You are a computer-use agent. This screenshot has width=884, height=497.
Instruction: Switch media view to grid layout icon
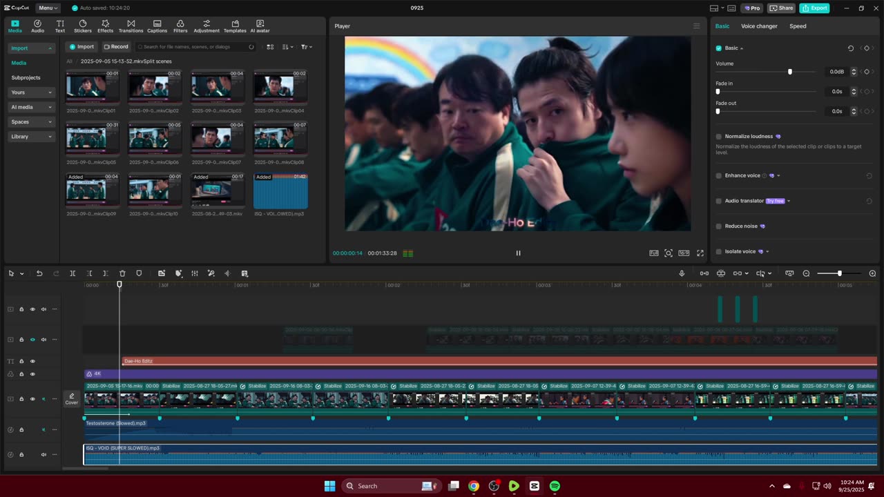270,47
